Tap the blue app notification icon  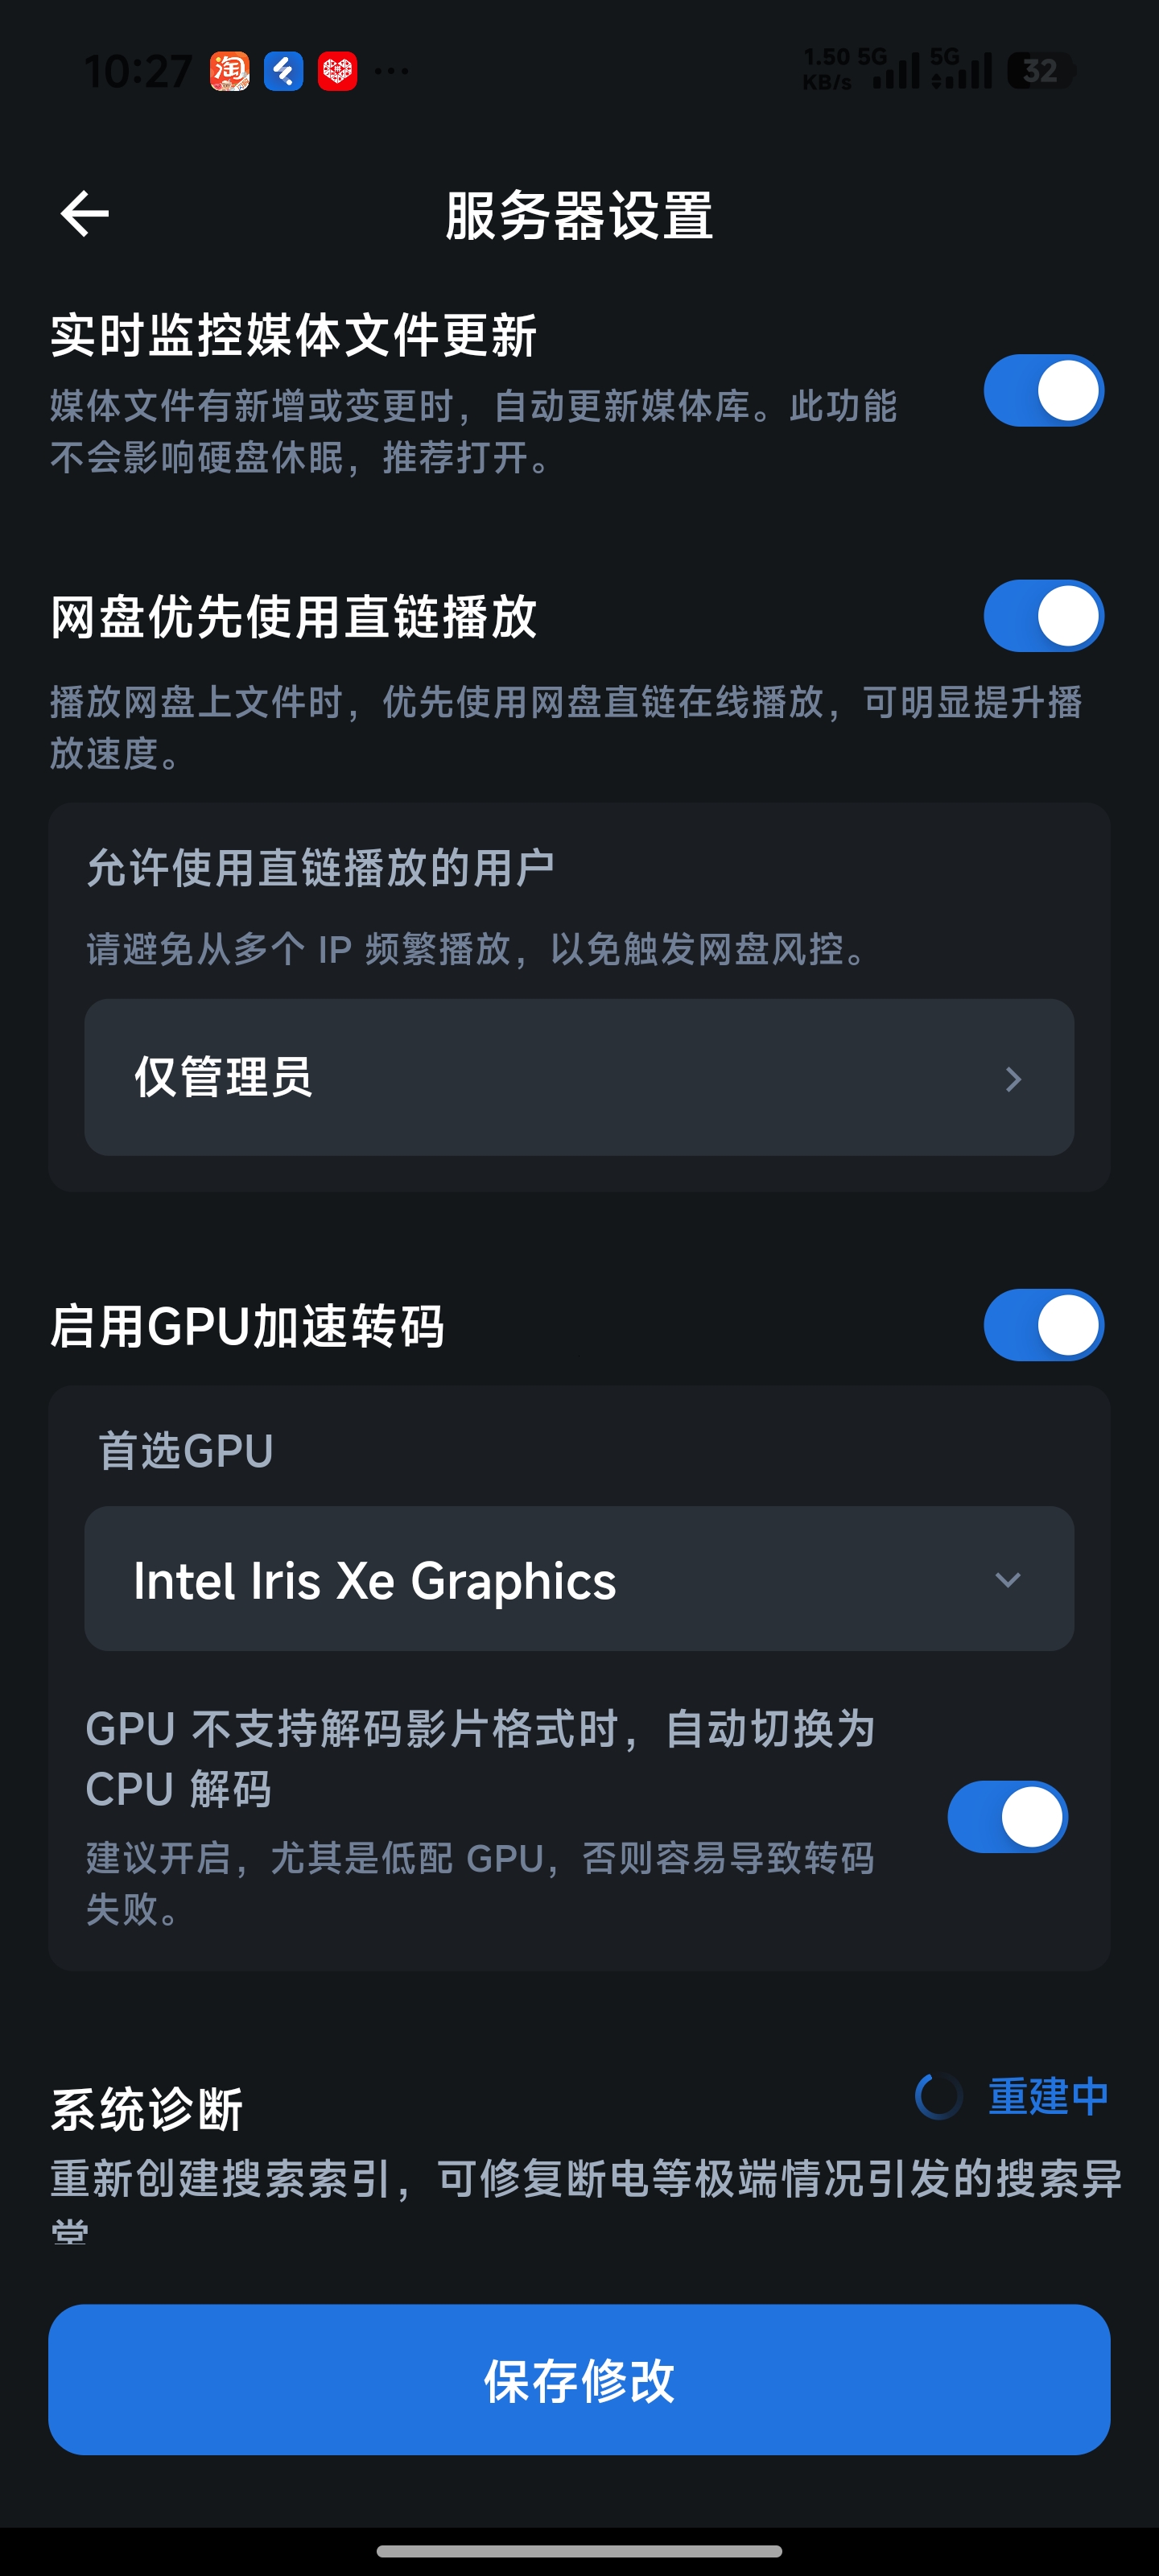pos(284,71)
